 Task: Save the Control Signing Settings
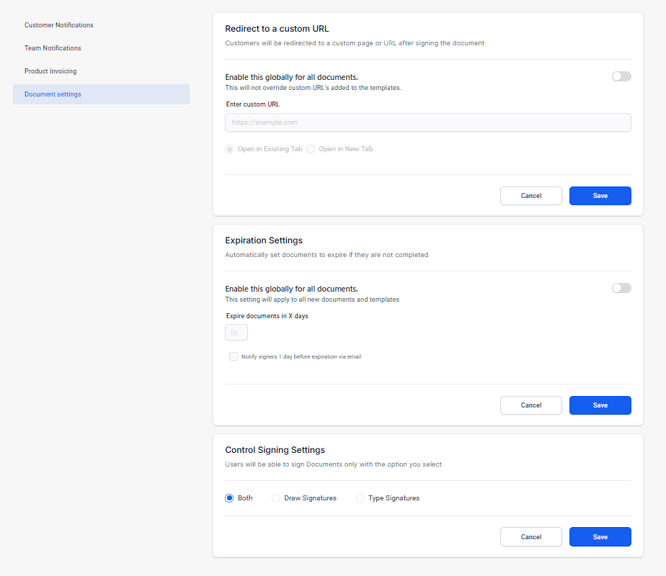(x=600, y=537)
